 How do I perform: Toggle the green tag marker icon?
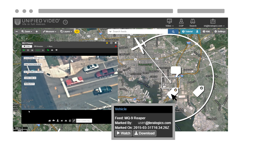(48, 50)
